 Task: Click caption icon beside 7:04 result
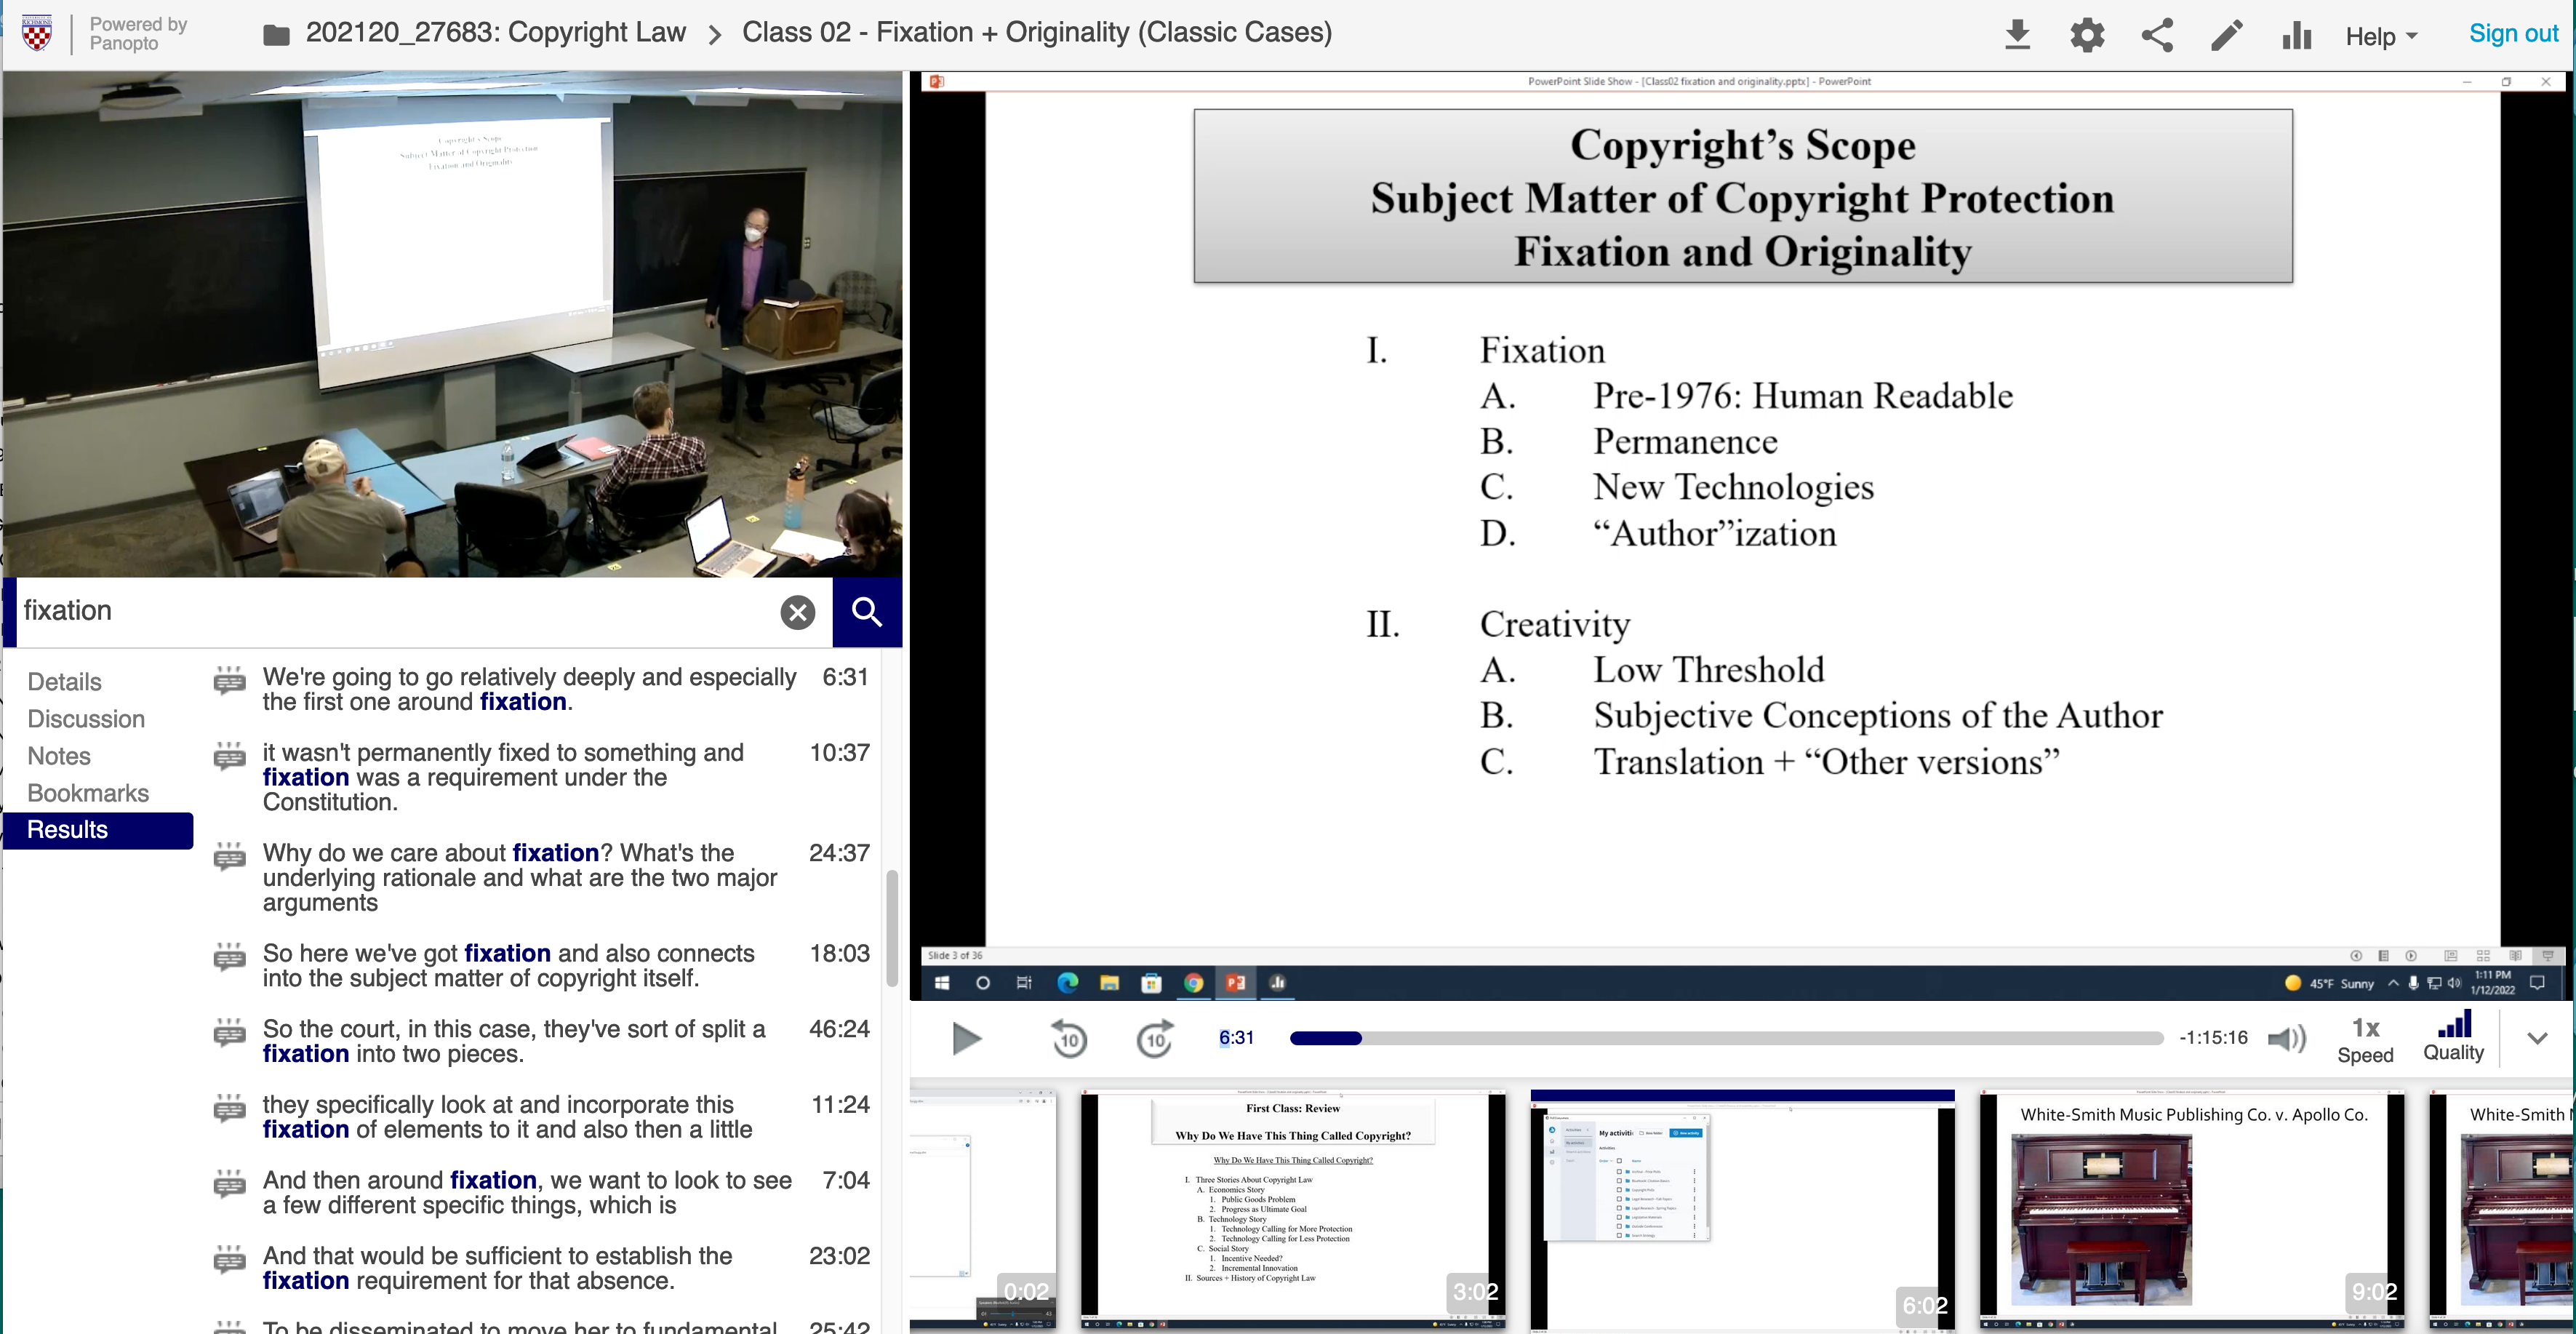(229, 1184)
